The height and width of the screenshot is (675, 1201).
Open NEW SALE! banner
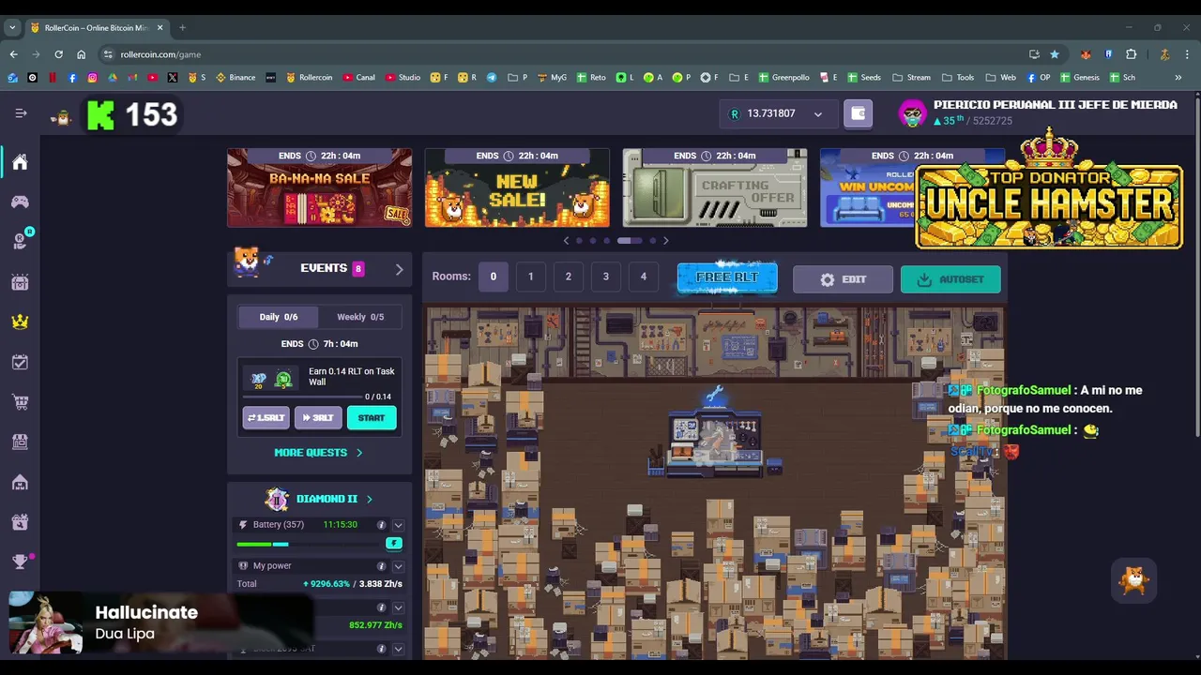coord(517,187)
